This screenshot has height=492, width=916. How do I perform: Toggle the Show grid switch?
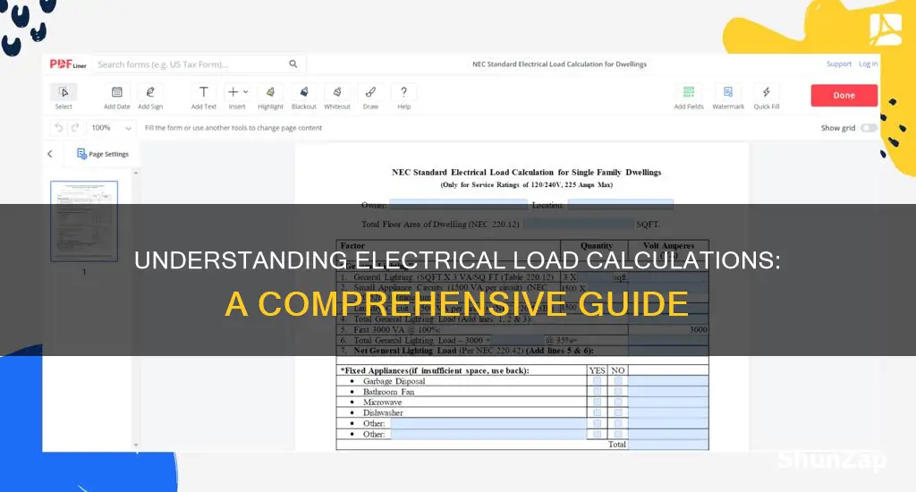click(869, 128)
